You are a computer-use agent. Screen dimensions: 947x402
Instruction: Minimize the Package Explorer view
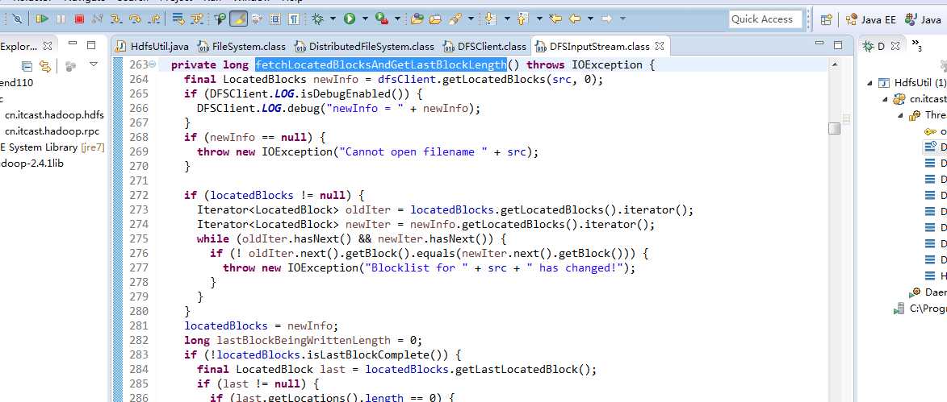(73, 44)
